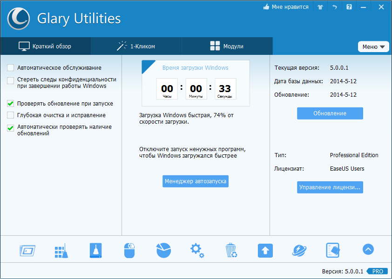Click the 'Обновление:' date label
The width and height of the screenshot is (392, 279).
pyautogui.click(x=291, y=95)
